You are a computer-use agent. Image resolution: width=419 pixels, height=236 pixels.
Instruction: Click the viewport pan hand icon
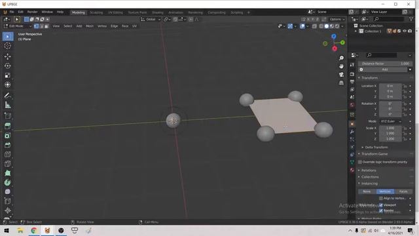coord(341,66)
